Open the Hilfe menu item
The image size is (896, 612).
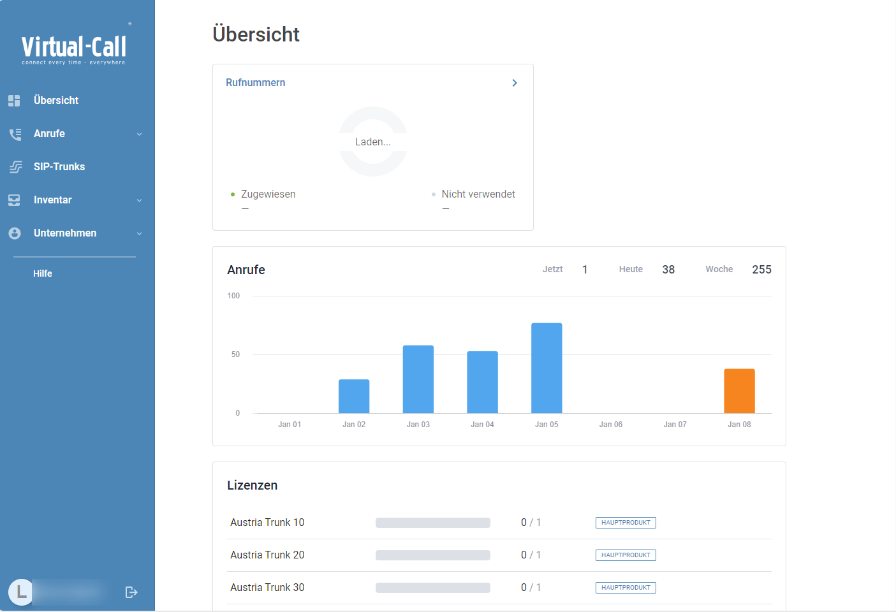pos(42,273)
